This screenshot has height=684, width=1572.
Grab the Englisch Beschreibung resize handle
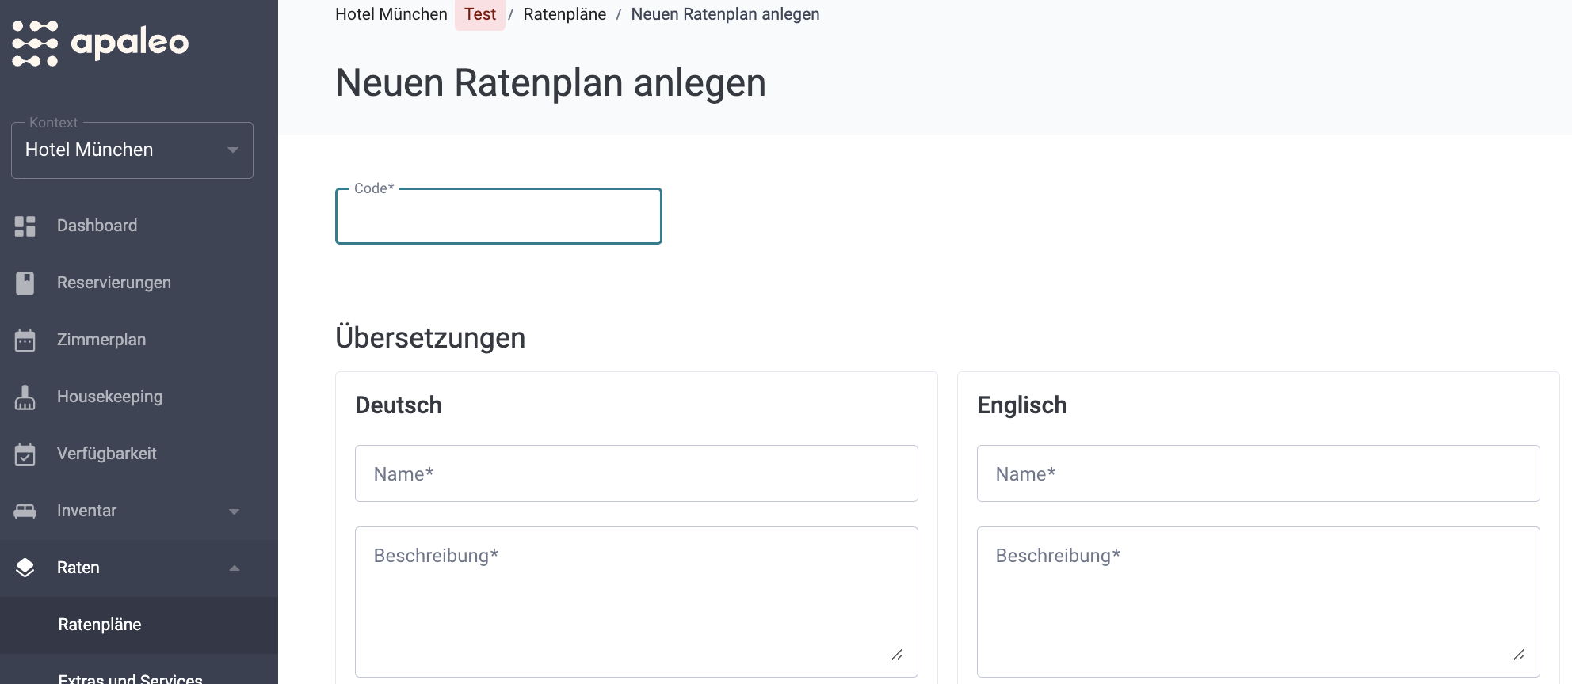[1519, 655]
